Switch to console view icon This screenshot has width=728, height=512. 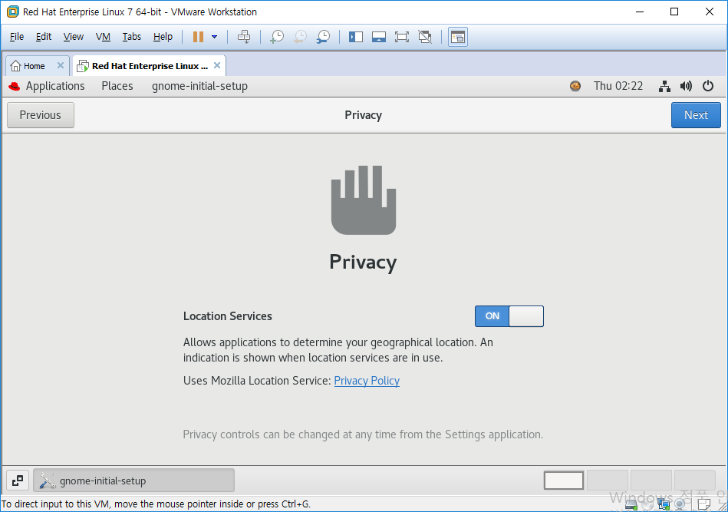coord(458,37)
